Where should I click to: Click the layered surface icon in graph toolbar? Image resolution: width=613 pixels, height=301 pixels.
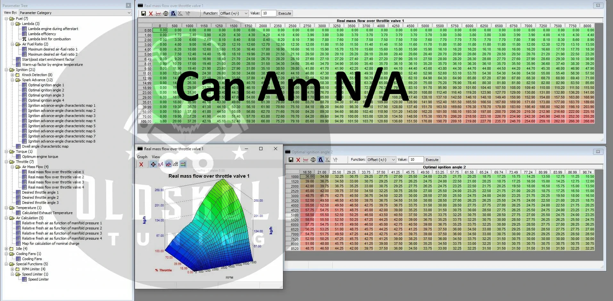coord(176,164)
